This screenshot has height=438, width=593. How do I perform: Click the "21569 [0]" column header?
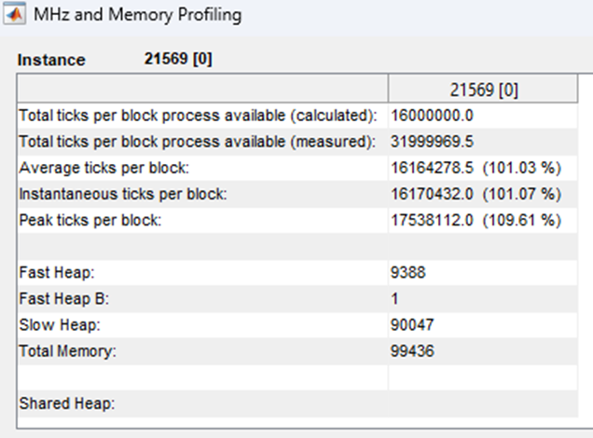coord(485,90)
